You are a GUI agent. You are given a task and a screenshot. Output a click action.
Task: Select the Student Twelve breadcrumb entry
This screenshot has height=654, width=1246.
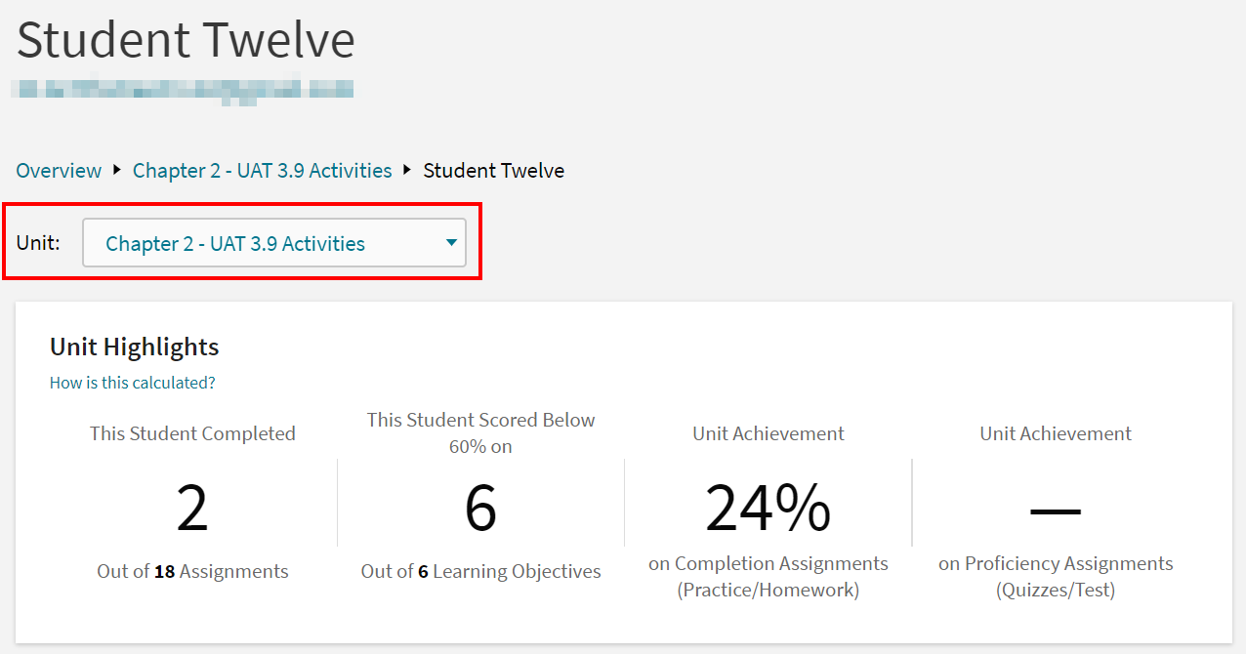coord(493,170)
